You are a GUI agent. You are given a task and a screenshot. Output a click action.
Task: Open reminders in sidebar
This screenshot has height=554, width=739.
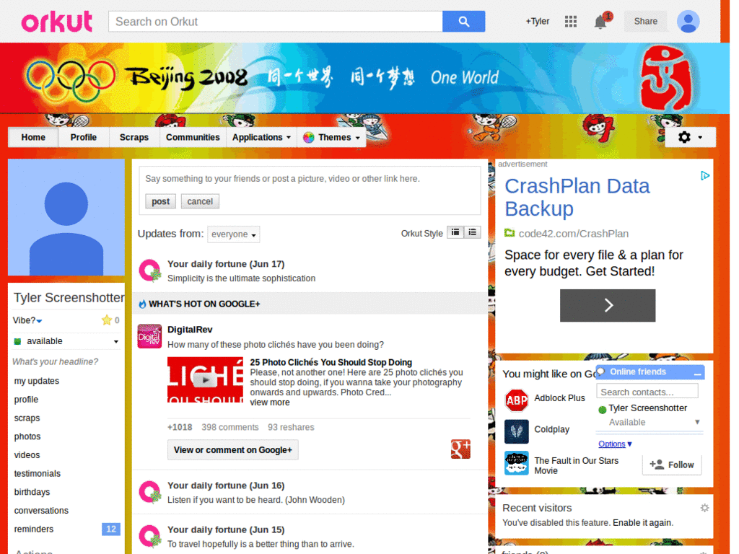click(33, 529)
